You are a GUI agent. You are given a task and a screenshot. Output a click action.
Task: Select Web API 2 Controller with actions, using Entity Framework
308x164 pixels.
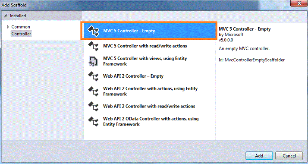coord(149,91)
